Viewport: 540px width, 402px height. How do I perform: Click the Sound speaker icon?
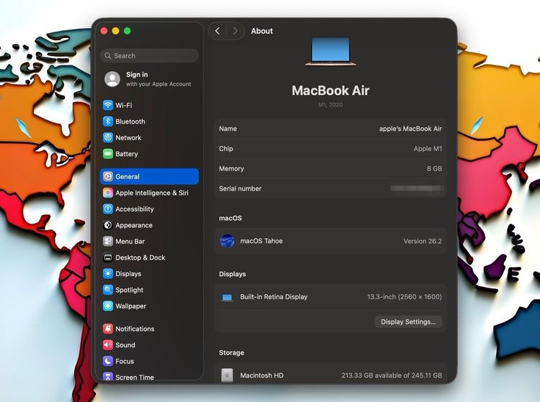coord(108,344)
